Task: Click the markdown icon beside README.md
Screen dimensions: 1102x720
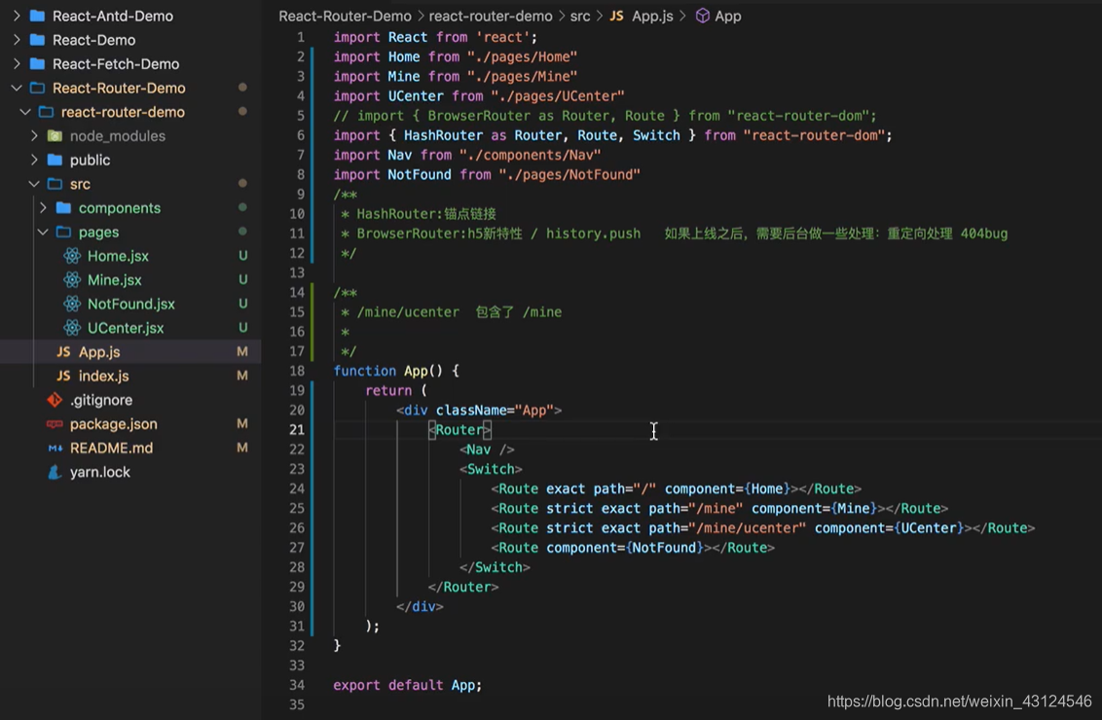Action: pos(55,448)
